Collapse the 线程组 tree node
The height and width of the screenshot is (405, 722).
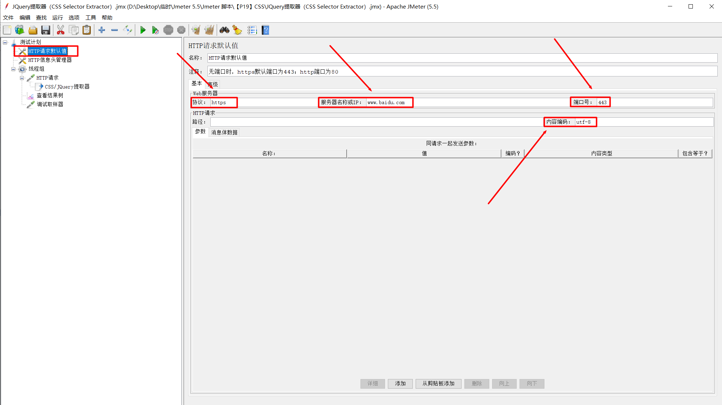click(14, 69)
